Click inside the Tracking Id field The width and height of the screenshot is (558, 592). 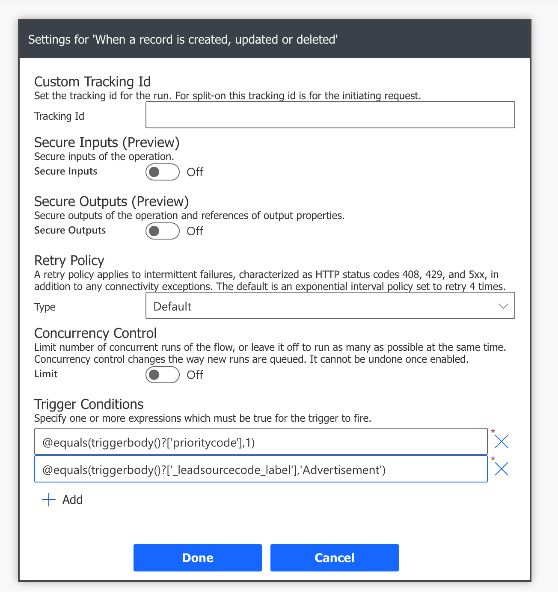click(x=330, y=115)
